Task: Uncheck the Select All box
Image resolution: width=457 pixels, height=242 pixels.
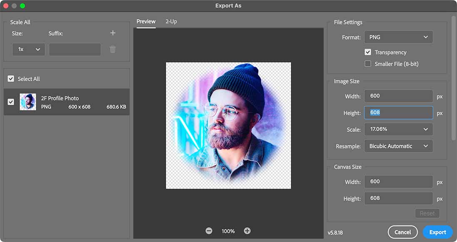Action: (x=10, y=79)
